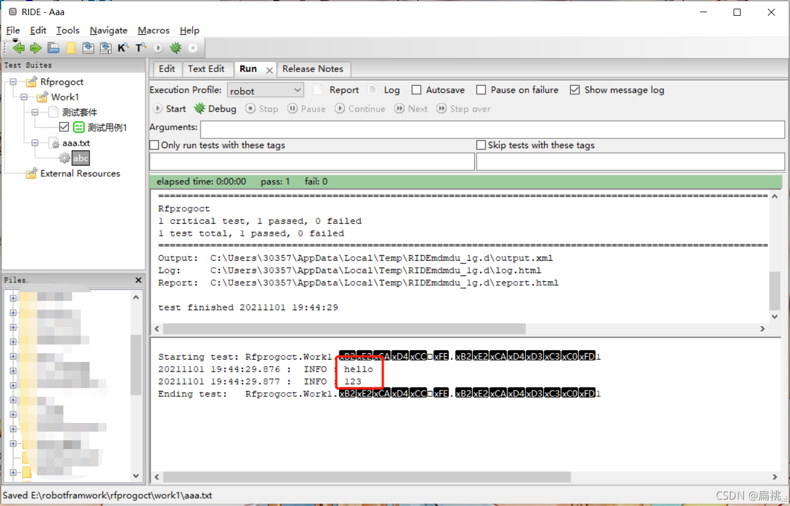This screenshot has width=790, height=506.
Task: Collapse the Rfprogoct suite node
Action: coord(13,82)
